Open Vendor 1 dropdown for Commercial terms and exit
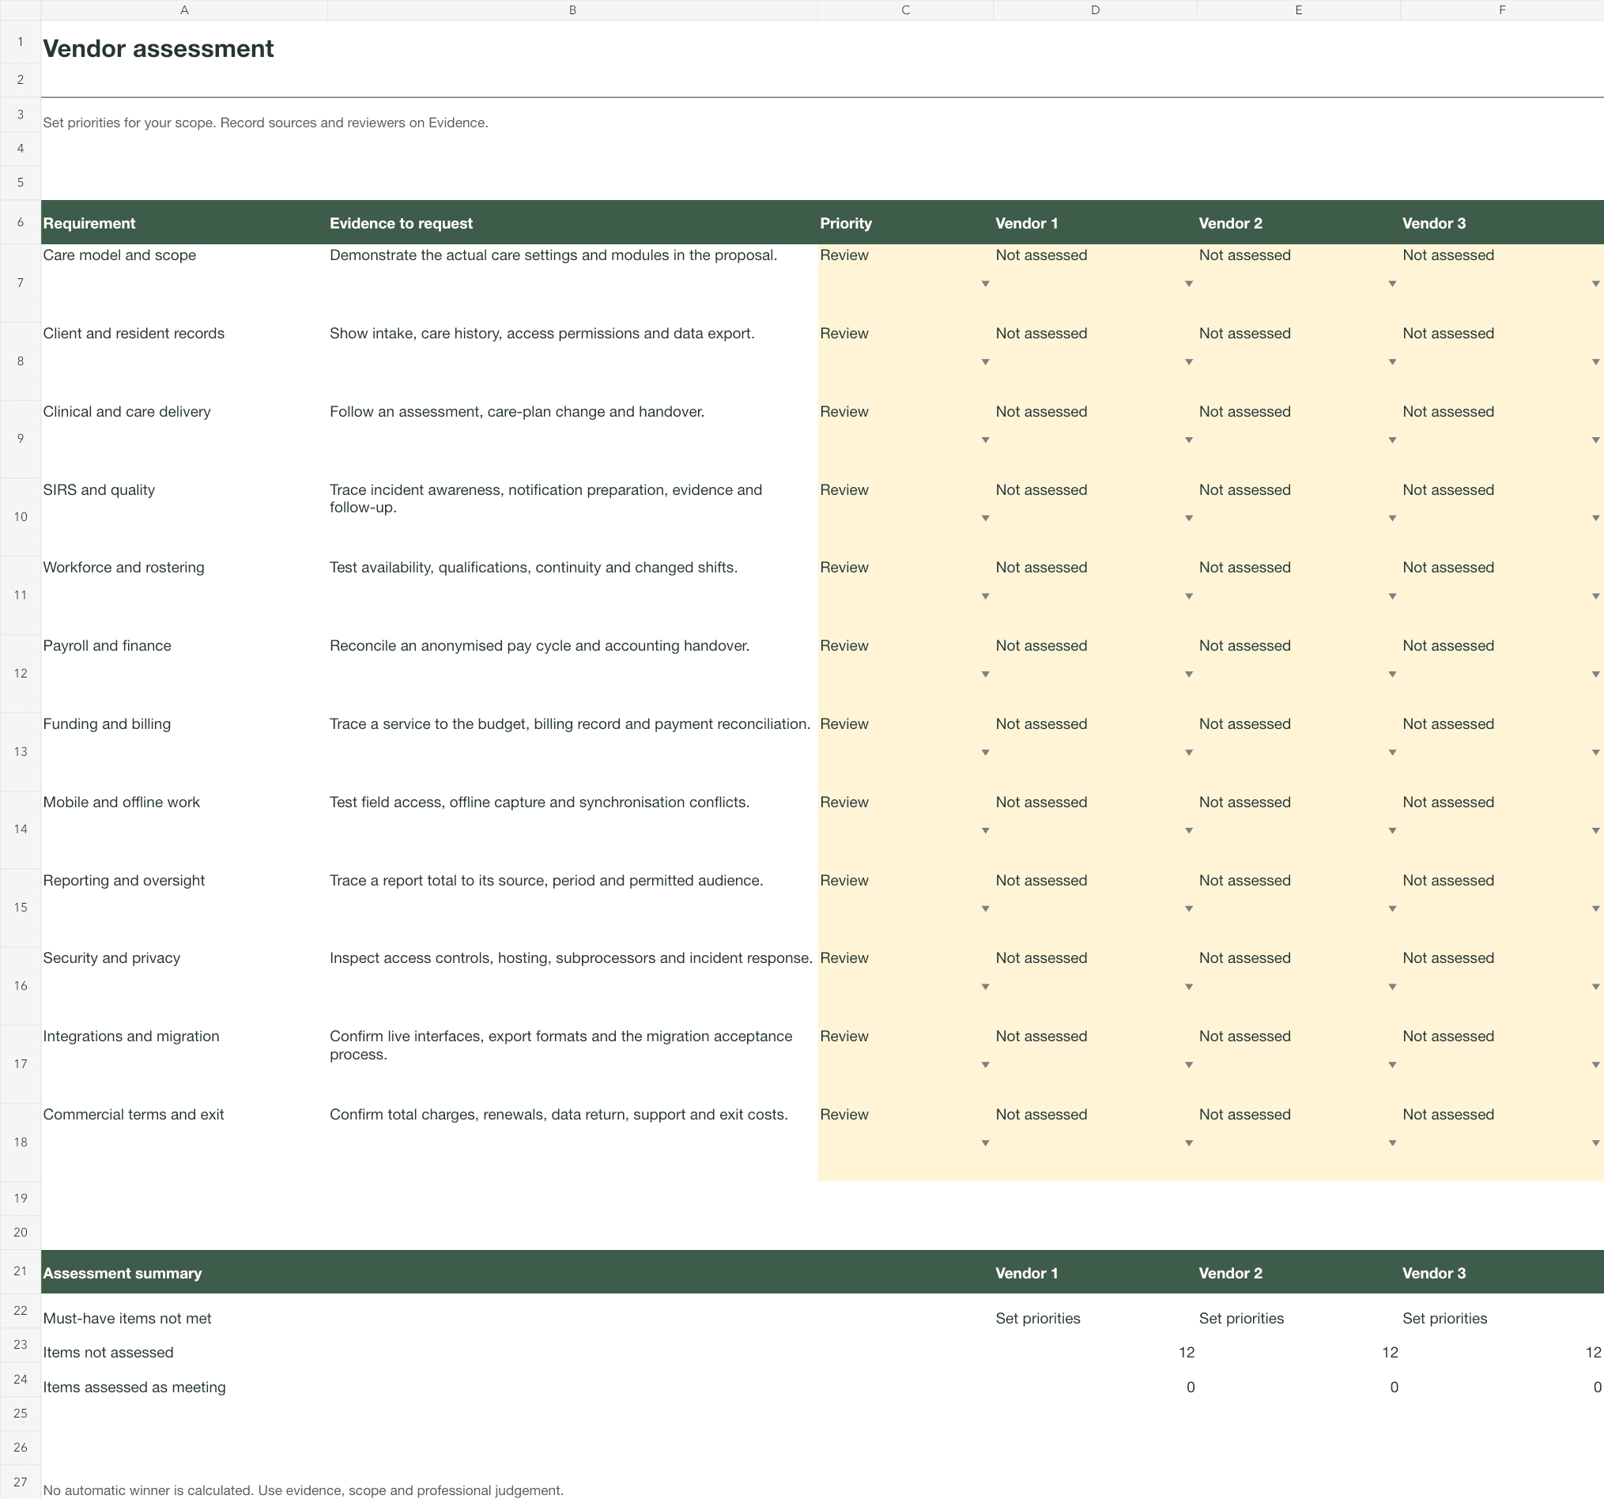Image resolution: width=1604 pixels, height=1499 pixels. pos(1187,1143)
